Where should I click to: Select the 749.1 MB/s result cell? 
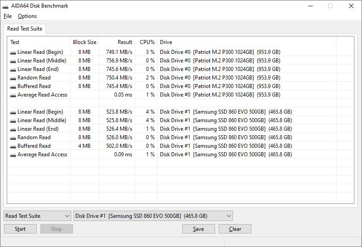coord(119,52)
